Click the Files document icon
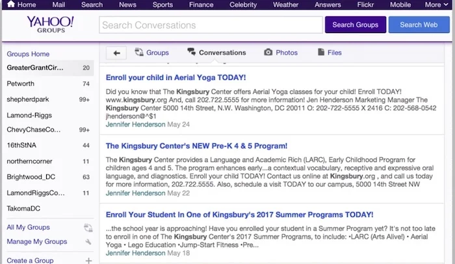Viewport: 455px width, 264px height. click(321, 52)
